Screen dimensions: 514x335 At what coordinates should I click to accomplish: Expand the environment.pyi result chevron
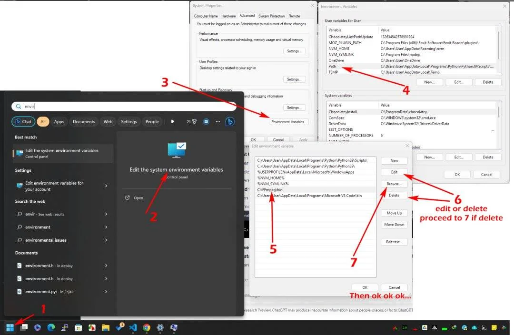pyautogui.click(x=106, y=291)
